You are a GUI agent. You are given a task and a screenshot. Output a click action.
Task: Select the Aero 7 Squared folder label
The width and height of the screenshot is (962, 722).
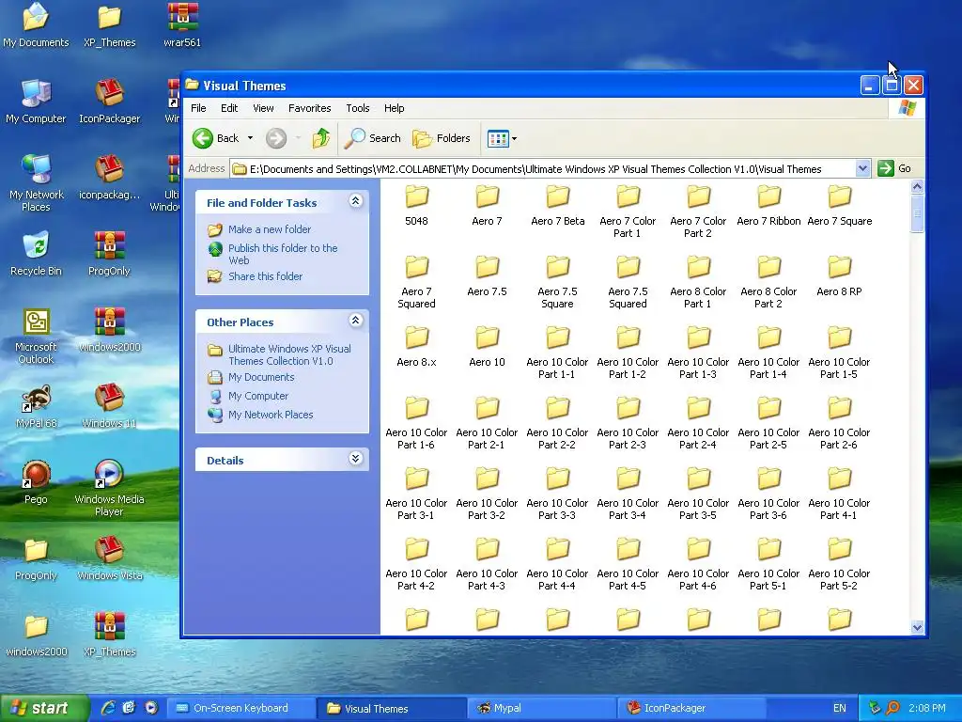(x=416, y=298)
